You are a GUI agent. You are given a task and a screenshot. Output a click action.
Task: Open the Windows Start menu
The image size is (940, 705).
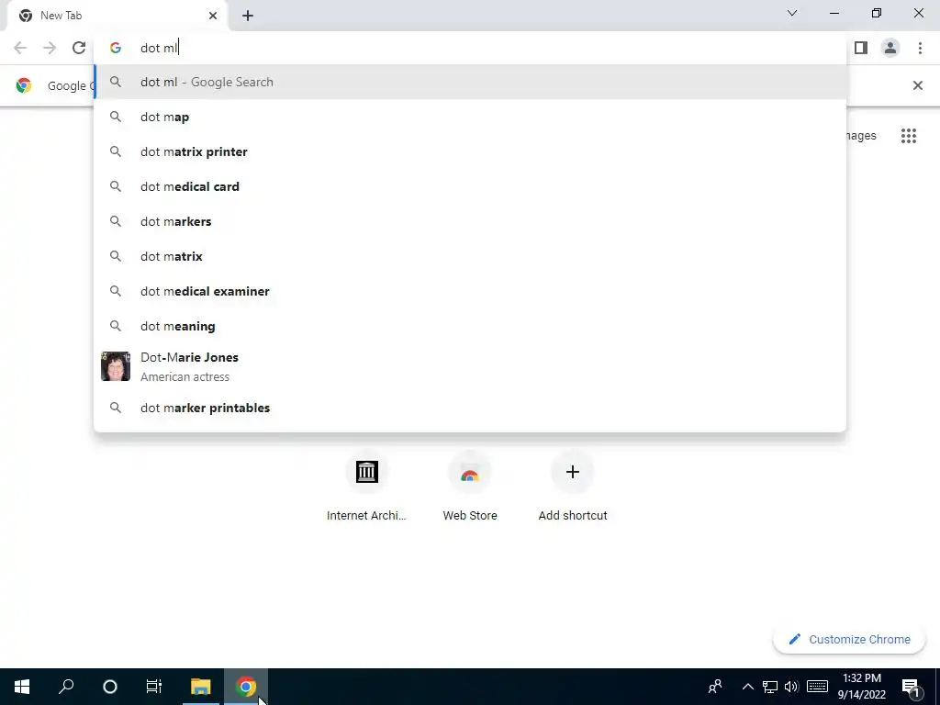tap(22, 687)
